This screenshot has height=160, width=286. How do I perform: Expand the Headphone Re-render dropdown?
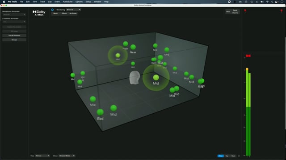pyautogui.click(x=14, y=15)
